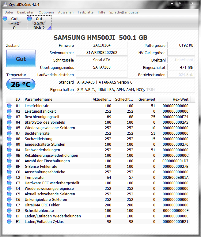Click the Seriennummer field S1WFJ9DB202262
201x237 pixels.
click(x=102, y=53)
